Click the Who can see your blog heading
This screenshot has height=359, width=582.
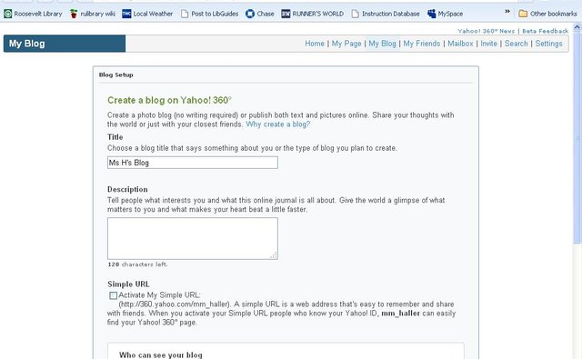pyautogui.click(x=161, y=355)
